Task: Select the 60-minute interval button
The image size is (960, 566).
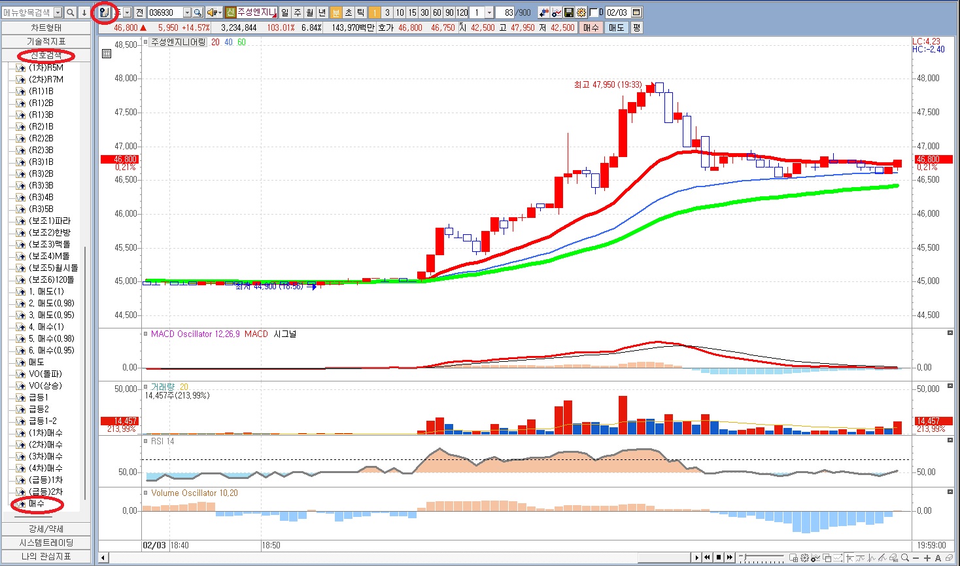Action: point(437,12)
